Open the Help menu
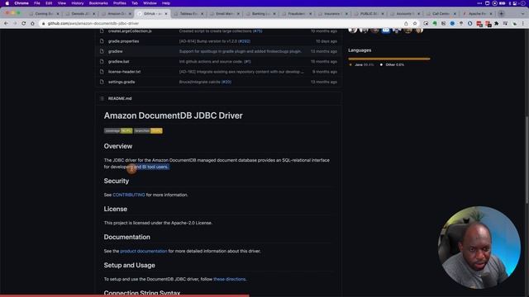 click(166, 3)
